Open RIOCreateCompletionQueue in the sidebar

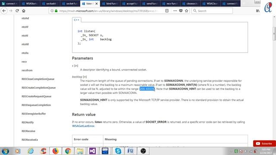38,88
